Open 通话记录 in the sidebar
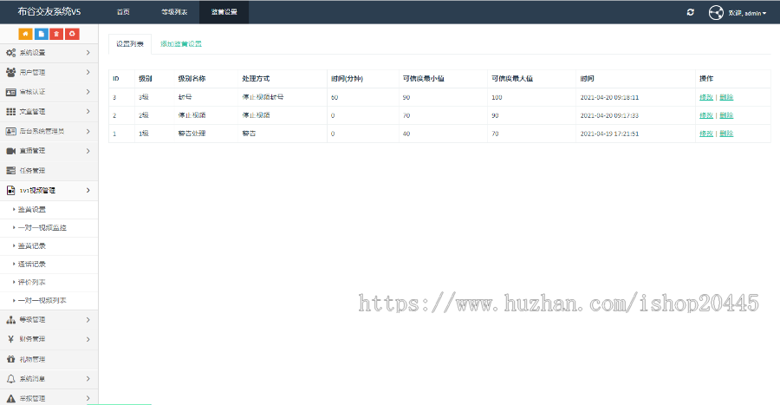This screenshot has height=405, width=780. coord(32,264)
